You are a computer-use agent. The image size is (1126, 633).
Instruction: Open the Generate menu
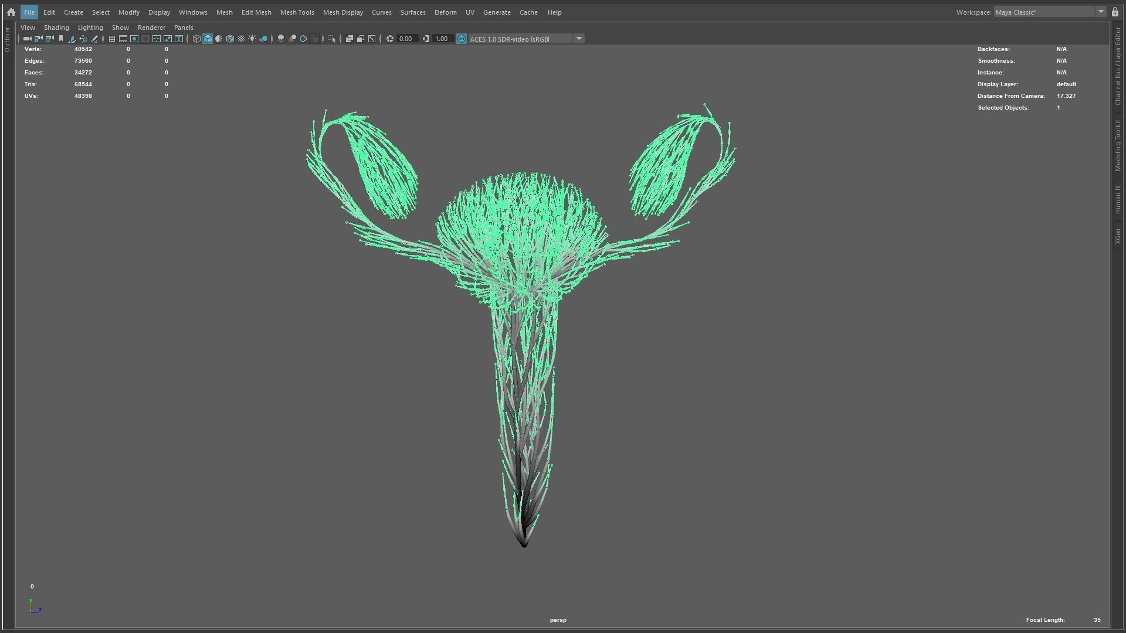[497, 12]
